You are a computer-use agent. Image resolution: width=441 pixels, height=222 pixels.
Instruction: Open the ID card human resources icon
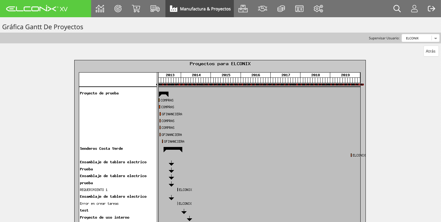tap(299, 9)
